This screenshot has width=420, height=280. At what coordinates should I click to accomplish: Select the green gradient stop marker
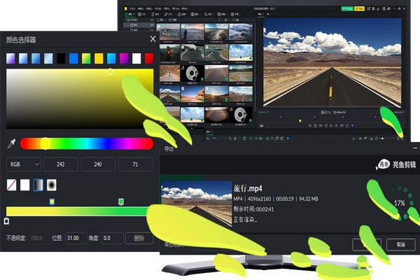[121, 202]
